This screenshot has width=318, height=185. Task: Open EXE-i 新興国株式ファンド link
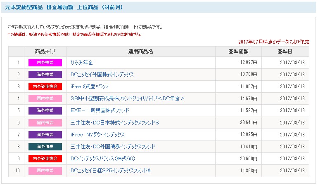tap(100, 110)
